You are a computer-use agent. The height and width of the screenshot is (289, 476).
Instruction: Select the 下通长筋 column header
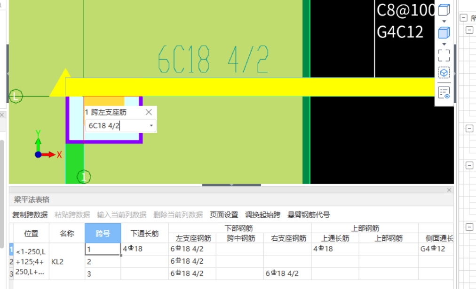coord(144,233)
